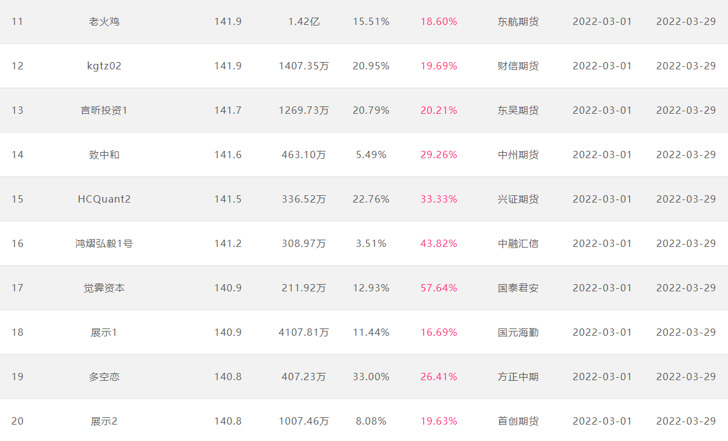Screen dimensions: 728x441
Task: Open the 老火鸡 account name
Action: [x=104, y=21]
